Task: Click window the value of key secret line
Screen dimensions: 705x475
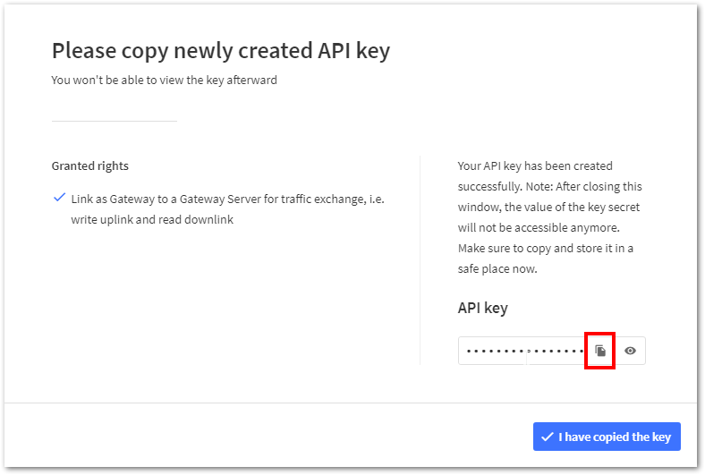Action: (x=548, y=207)
